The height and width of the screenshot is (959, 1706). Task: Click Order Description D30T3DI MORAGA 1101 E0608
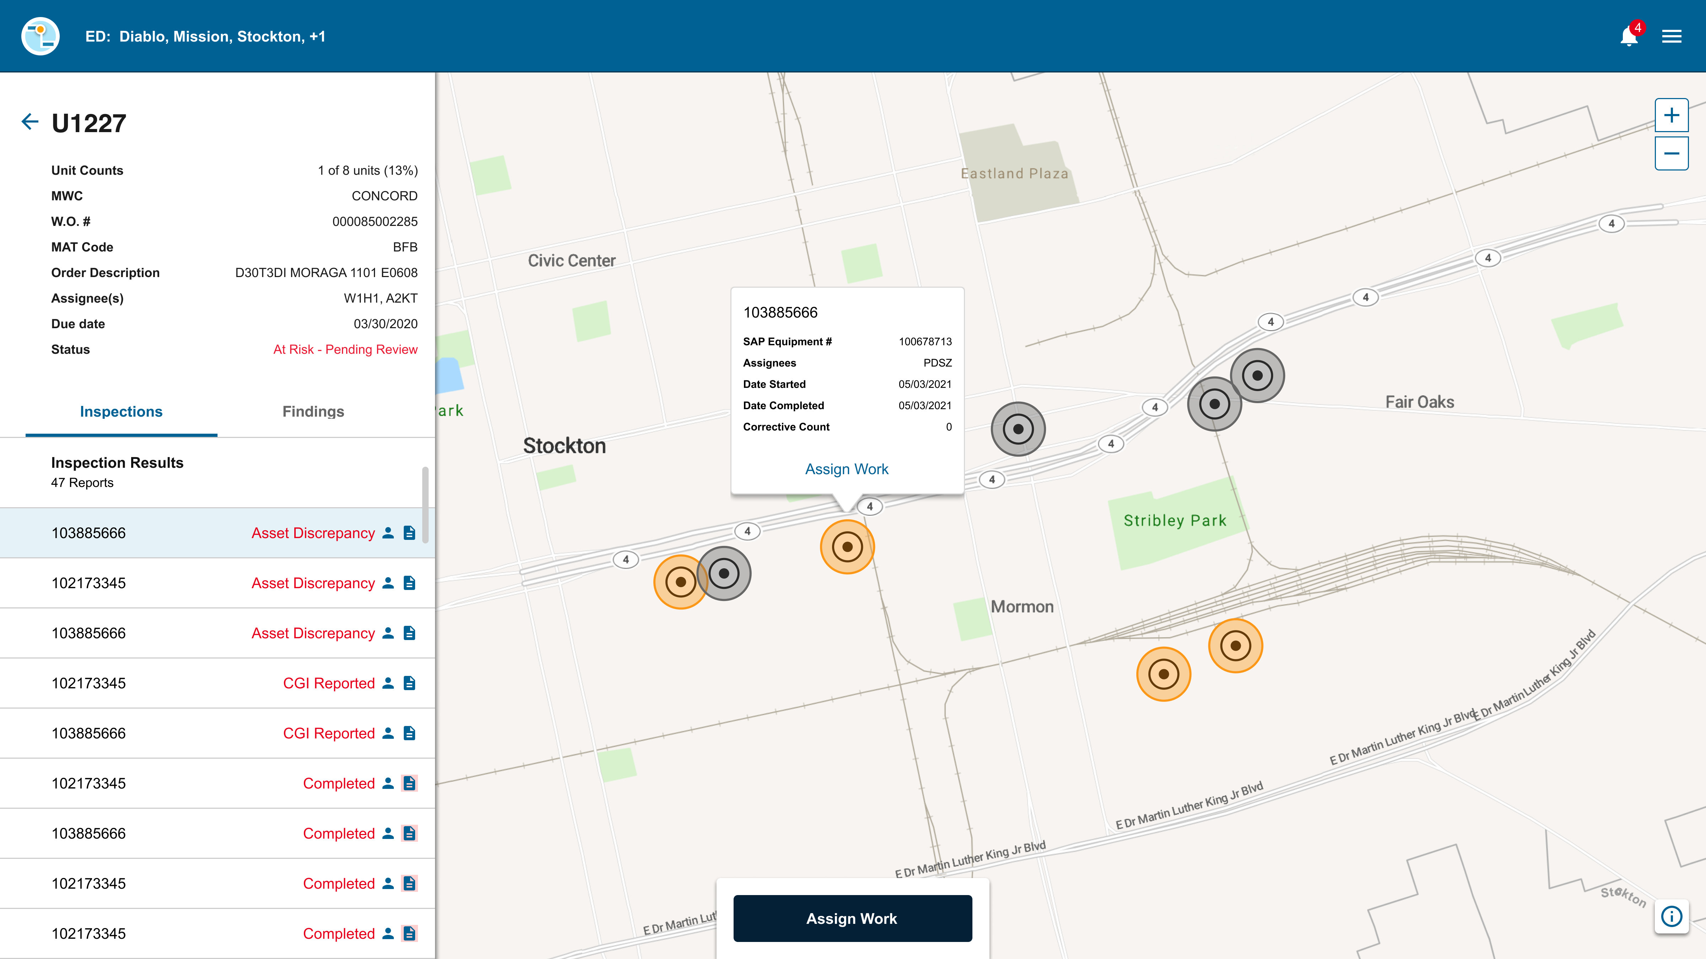coord(327,273)
